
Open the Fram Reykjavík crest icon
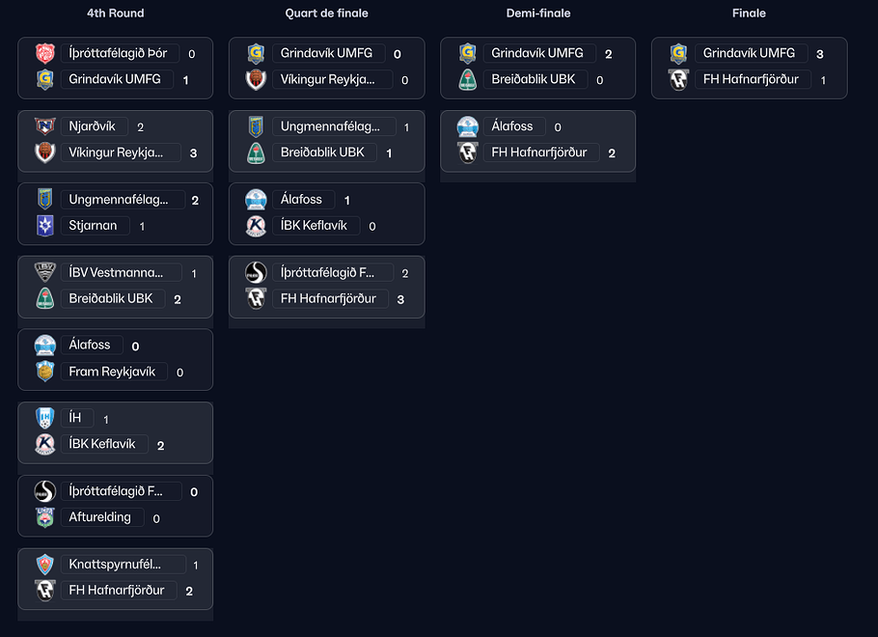click(x=45, y=372)
